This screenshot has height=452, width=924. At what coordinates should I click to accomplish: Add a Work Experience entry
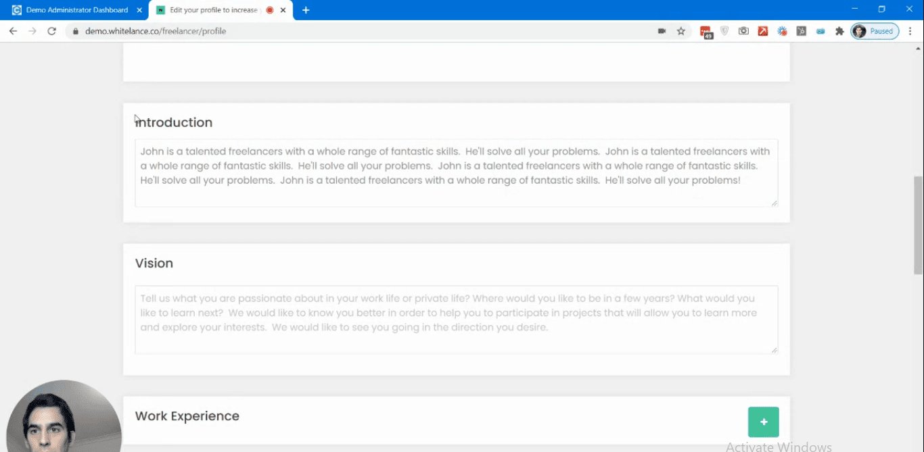[x=764, y=422]
